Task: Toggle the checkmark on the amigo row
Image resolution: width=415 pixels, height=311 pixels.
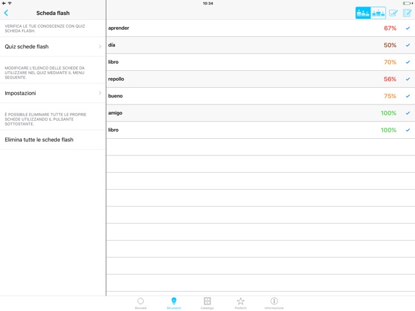Action: click(408, 113)
